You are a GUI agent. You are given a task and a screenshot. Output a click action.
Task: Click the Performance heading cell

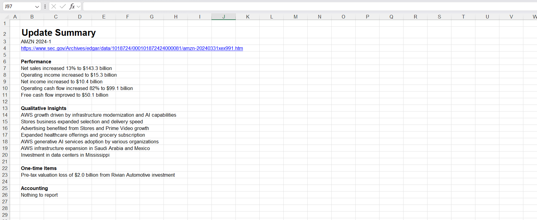36,62
